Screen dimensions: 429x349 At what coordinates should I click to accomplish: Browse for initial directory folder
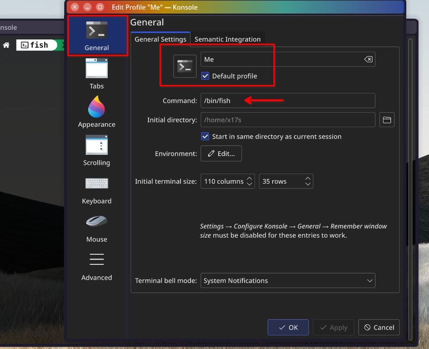point(386,120)
